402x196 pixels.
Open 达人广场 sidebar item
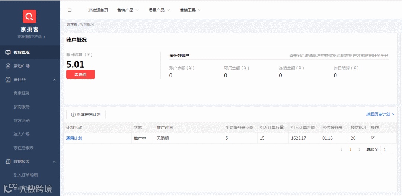coord(22,134)
